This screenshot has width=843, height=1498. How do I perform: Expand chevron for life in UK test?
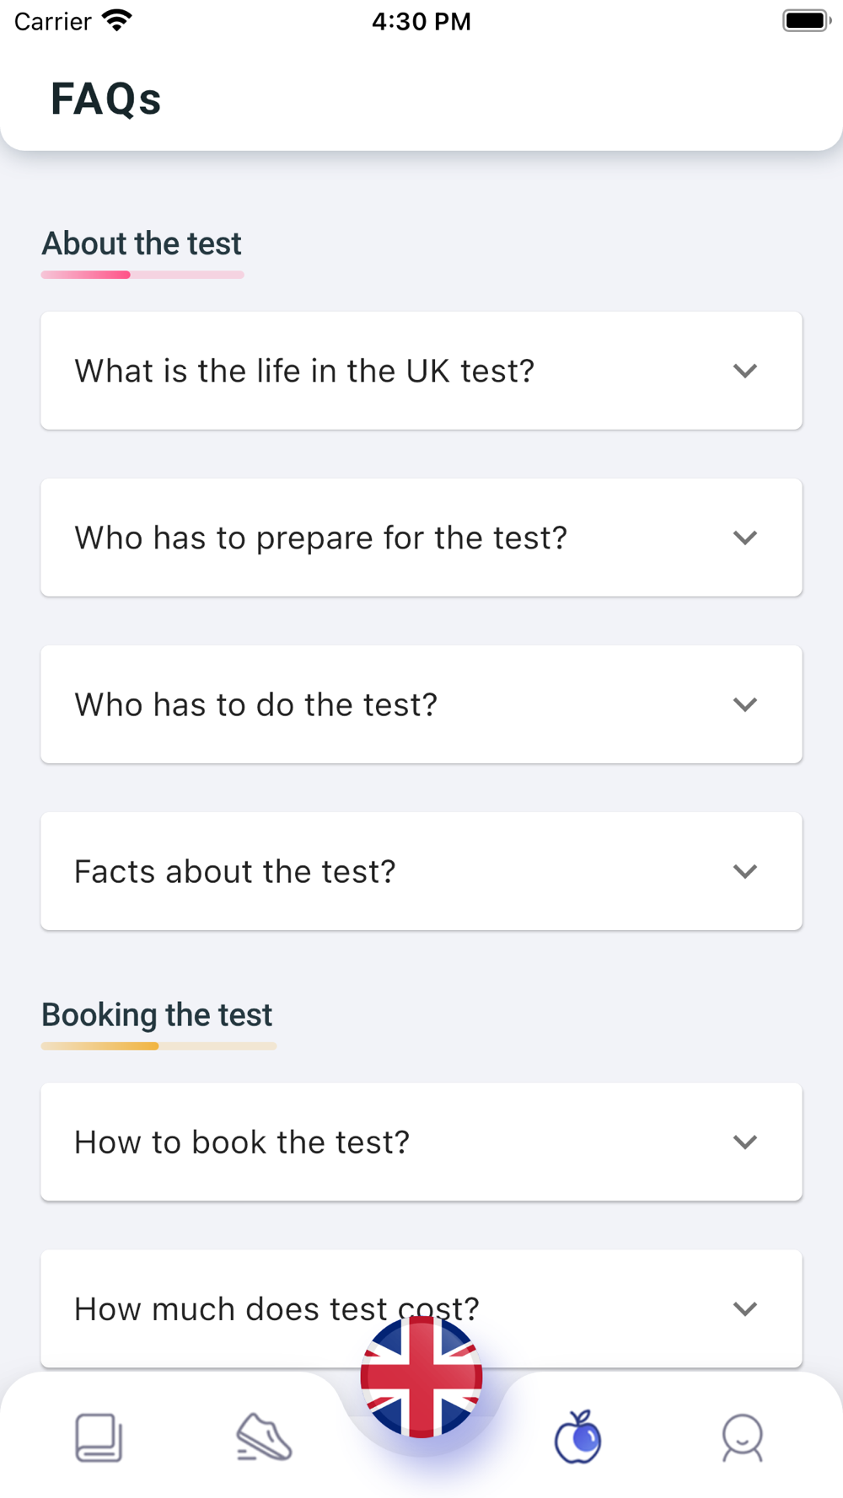click(744, 371)
